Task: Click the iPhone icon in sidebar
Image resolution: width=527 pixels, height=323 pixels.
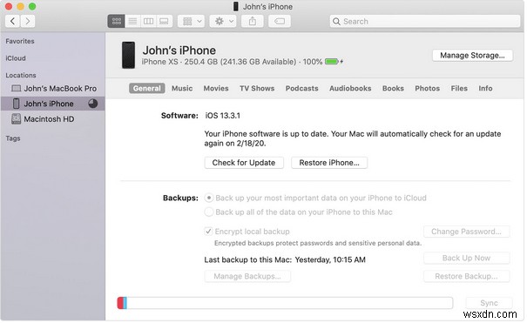Action: pos(16,104)
